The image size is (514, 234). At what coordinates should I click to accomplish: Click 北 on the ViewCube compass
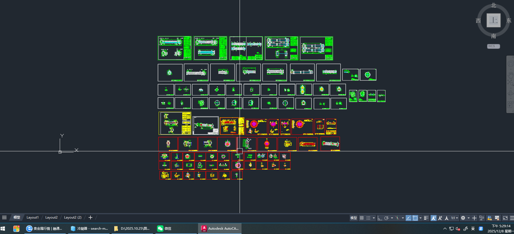click(494, 5)
